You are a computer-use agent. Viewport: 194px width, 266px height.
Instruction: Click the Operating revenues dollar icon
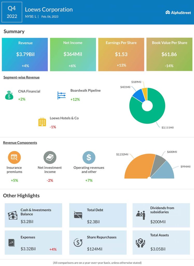[89, 157]
